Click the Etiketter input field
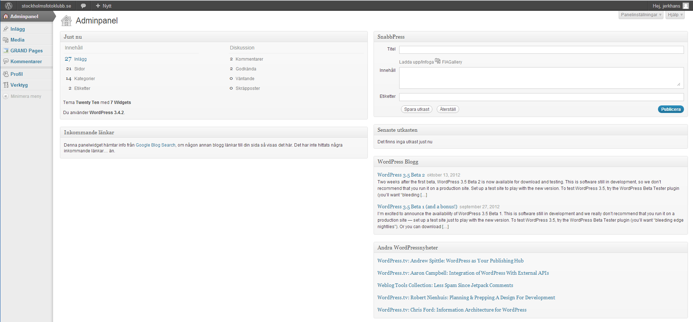693x322 pixels. coord(541,97)
